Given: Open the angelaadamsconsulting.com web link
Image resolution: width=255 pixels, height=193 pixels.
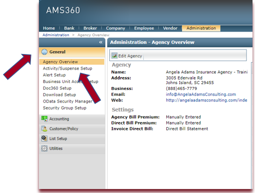Looking at the screenshot, I should click(x=207, y=100).
